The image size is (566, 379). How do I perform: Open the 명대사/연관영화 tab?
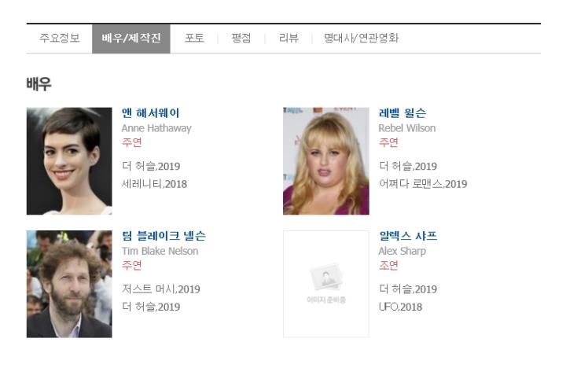click(x=361, y=38)
